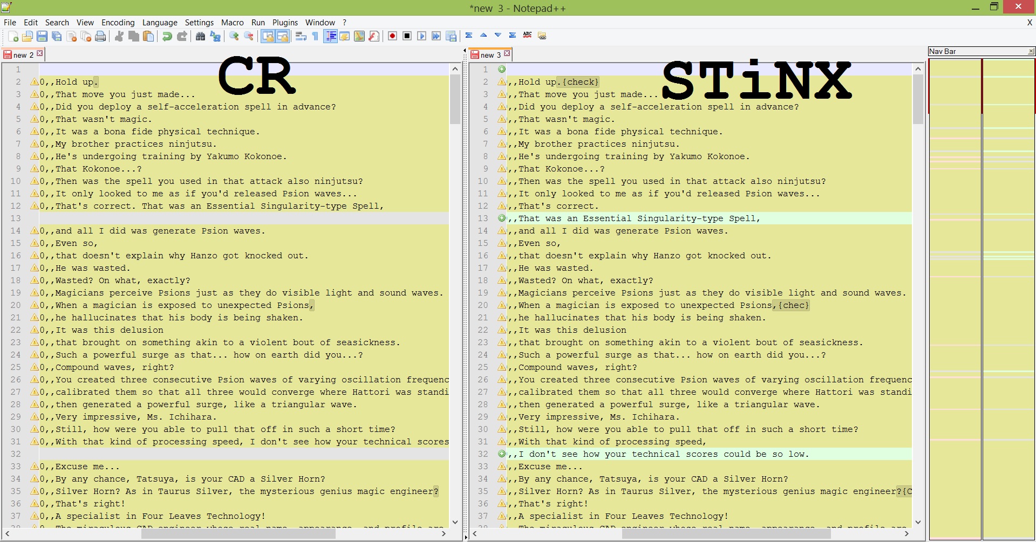The width and height of the screenshot is (1036, 542).
Task: Go to next difference arrow
Action: [x=498, y=36]
